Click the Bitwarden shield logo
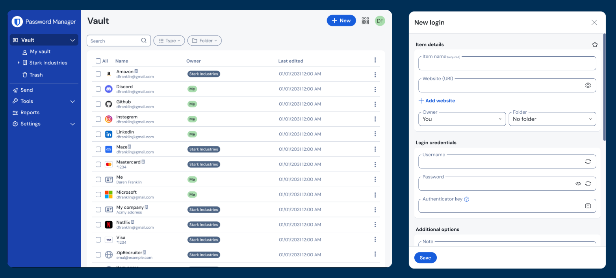The height and width of the screenshot is (278, 616). point(17,22)
